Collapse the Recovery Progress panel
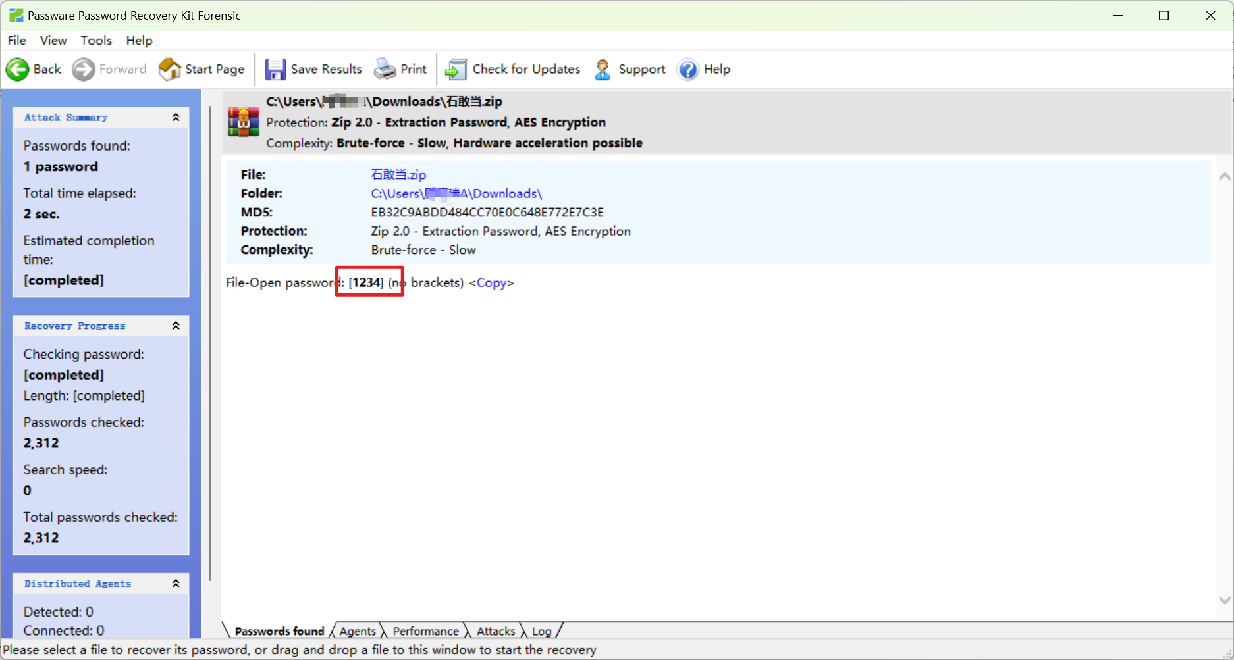 tap(176, 326)
